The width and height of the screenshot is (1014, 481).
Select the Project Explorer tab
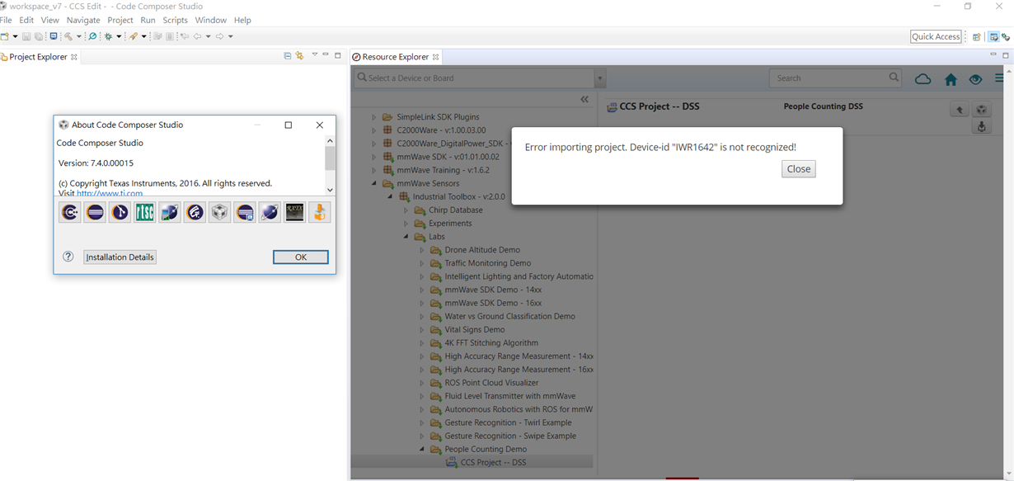[x=38, y=57]
